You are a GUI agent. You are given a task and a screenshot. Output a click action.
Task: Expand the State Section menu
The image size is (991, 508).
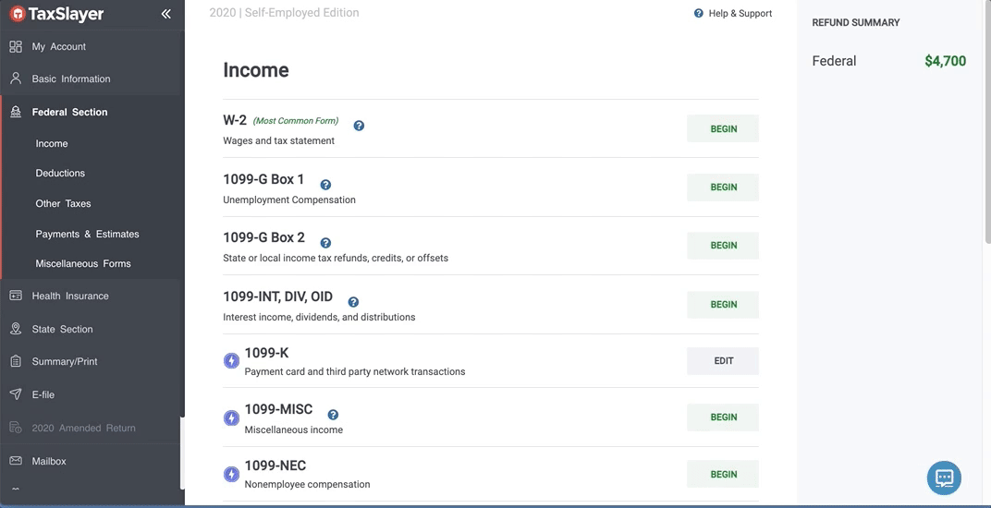pos(62,329)
